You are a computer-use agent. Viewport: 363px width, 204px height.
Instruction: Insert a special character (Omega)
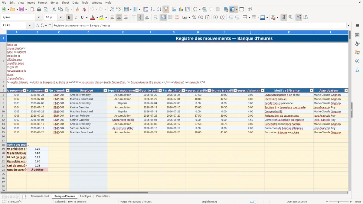[x=195, y=9]
